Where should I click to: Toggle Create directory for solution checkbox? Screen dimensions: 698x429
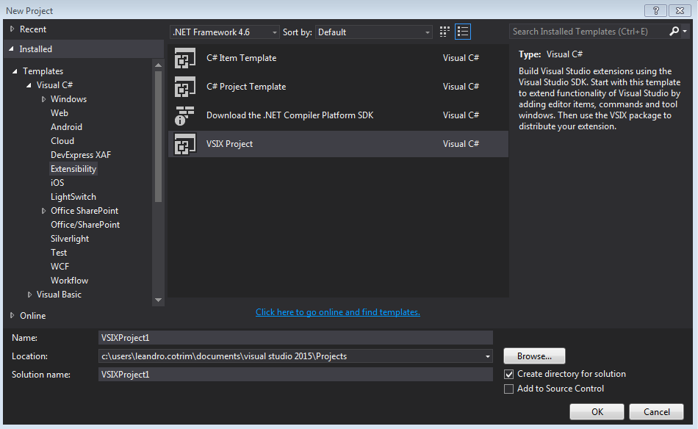click(x=509, y=374)
